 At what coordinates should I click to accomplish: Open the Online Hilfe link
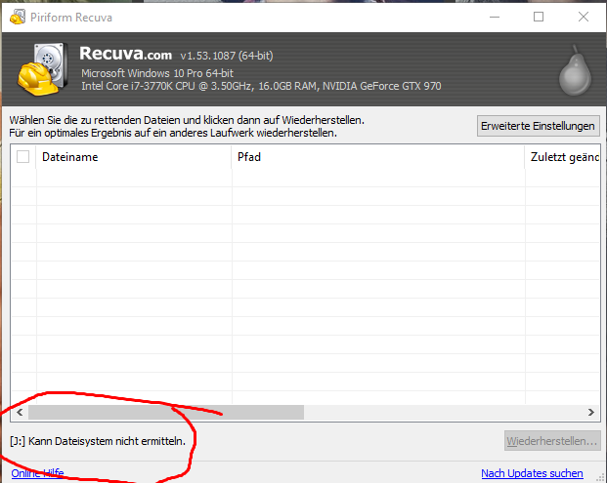tap(37, 473)
